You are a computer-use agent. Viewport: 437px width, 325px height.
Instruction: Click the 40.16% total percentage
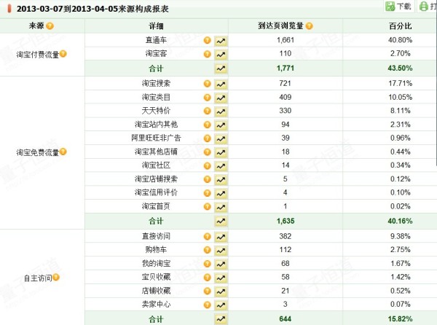[400, 222]
